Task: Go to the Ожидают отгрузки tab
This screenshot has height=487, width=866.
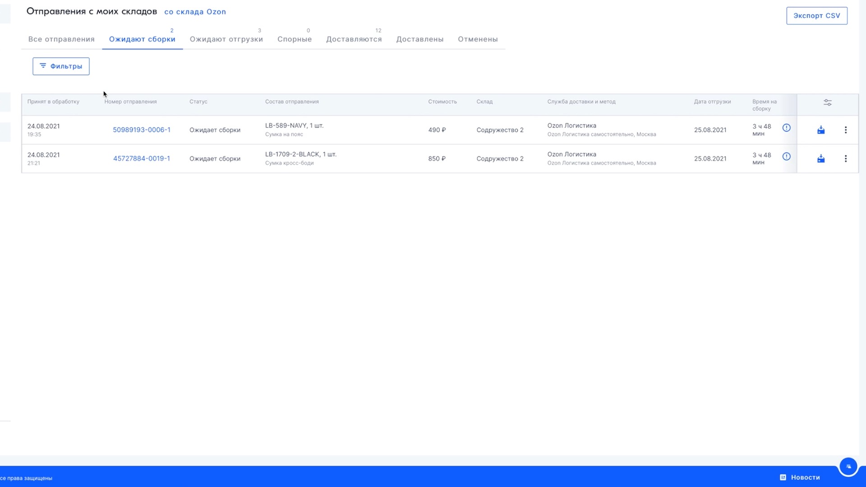Action: (226, 39)
